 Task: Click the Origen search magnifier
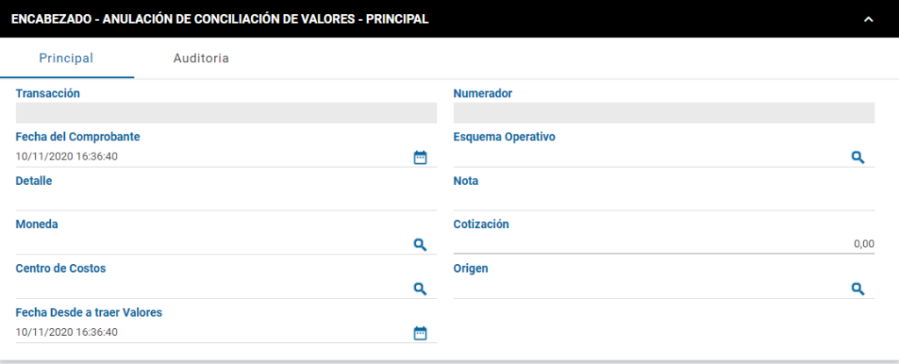point(857,289)
